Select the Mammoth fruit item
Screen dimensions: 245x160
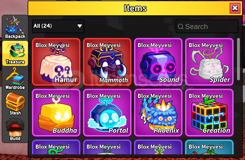(107, 62)
